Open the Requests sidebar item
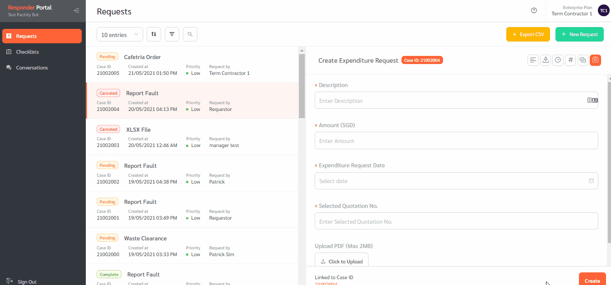Image resolution: width=611 pixels, height=285 pixels. 42,36
